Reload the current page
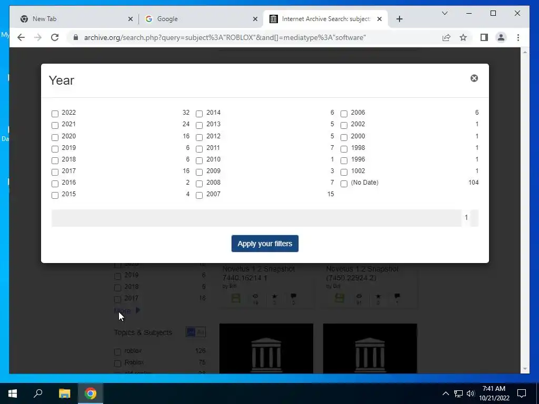 55,37
